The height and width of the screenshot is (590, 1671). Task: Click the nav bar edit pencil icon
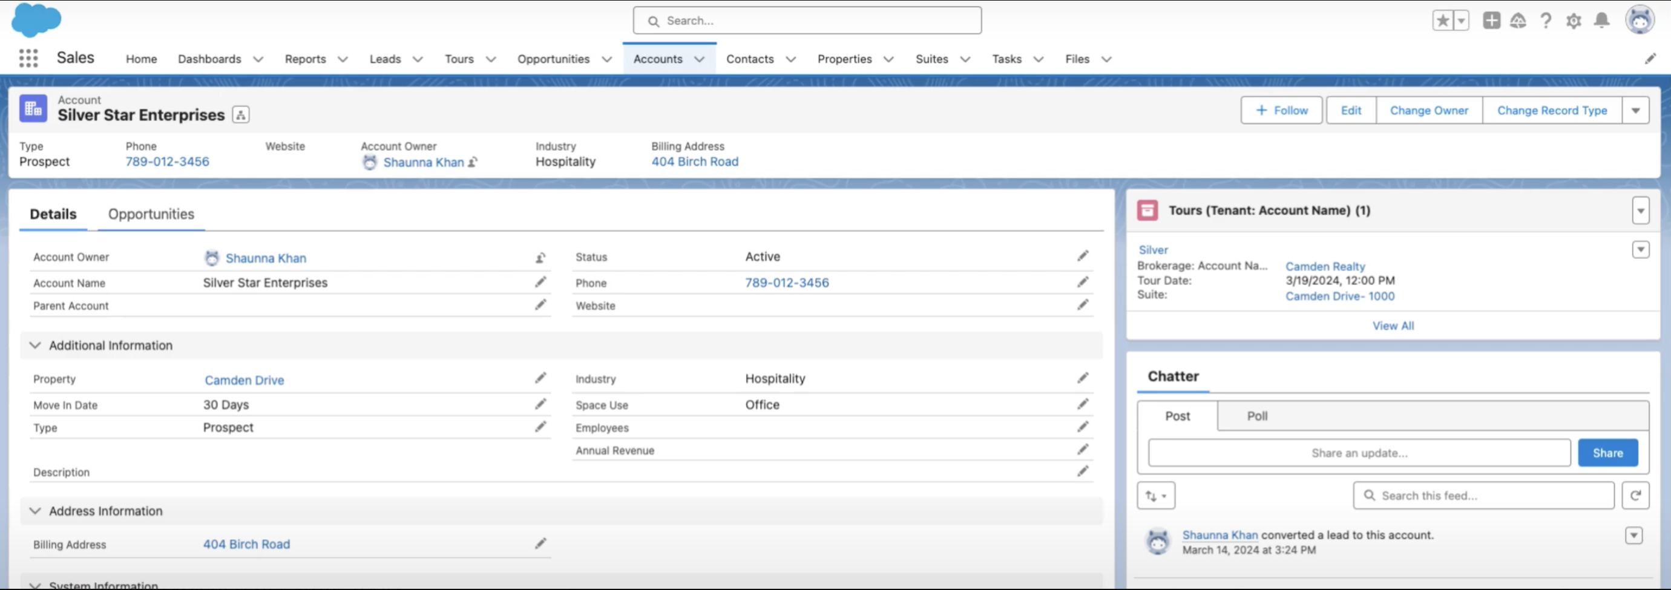(x=1650, y=59)
